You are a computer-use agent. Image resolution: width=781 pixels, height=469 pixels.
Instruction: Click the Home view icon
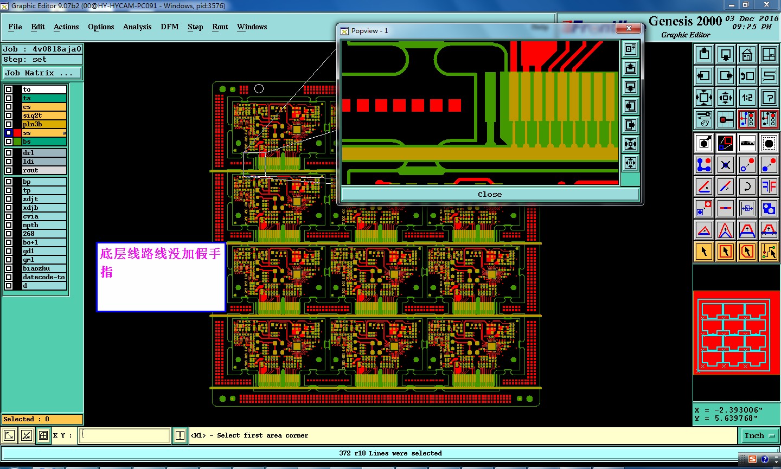[747, 54]
